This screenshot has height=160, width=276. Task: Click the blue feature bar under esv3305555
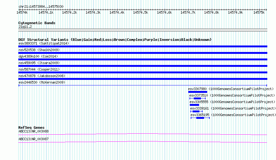click(194, 105)
